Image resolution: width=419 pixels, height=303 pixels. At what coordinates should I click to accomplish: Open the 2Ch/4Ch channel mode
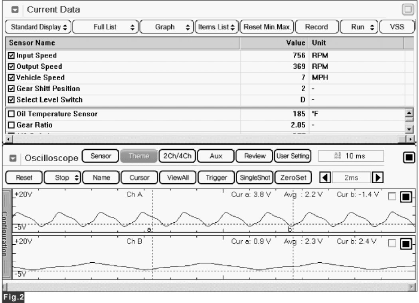click(177, 156)
